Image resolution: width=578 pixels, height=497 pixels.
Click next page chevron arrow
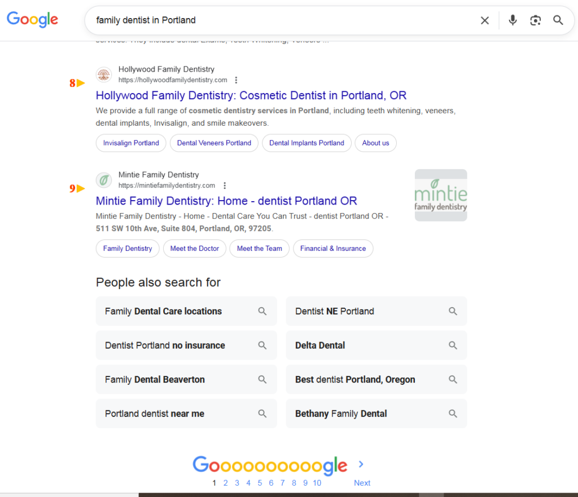(361, 464)
